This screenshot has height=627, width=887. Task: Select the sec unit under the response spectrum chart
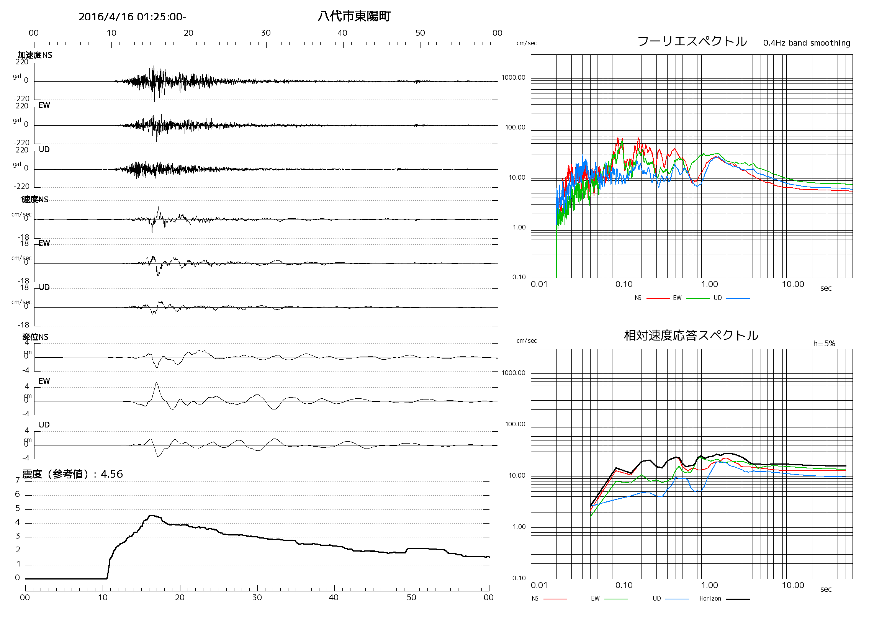[x=826, y=589]
